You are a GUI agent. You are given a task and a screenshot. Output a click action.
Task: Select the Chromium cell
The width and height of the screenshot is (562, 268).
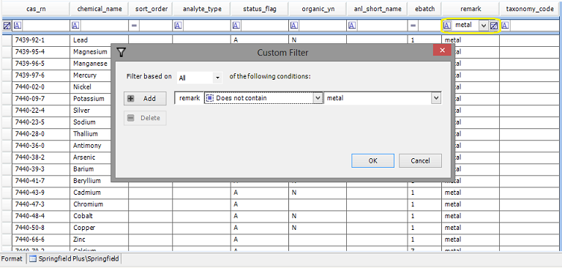pyautogui.click(x=100, y=204)
